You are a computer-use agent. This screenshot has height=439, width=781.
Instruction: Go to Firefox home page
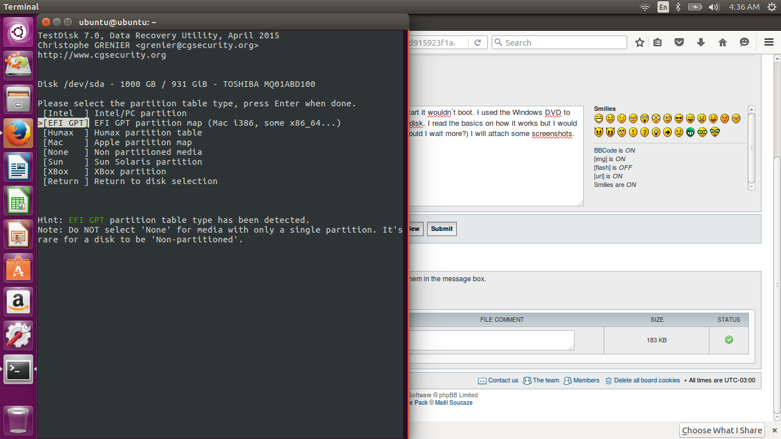tap(723, 42)
